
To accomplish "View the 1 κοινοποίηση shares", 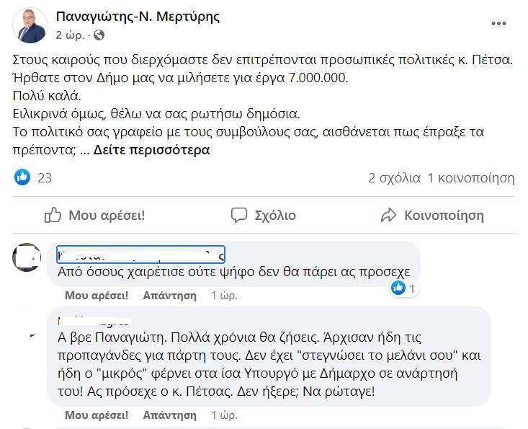I will point(471,178).
